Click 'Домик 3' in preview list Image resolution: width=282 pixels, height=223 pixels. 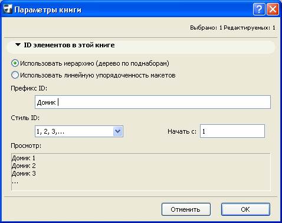(x=24, y=173)
